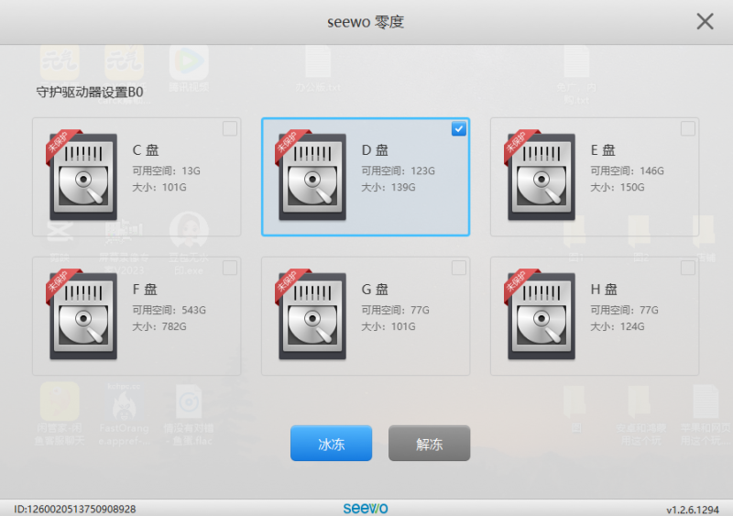
Task: Click the C盘 hard drive icon
Action: (81, 177)
